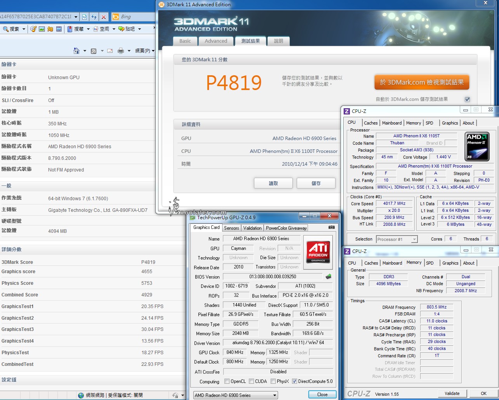Click the 3DMark 讀取 load button
The height and width of the screenshot is (400, 499).
pyautogui.click(x=273, y=183)
